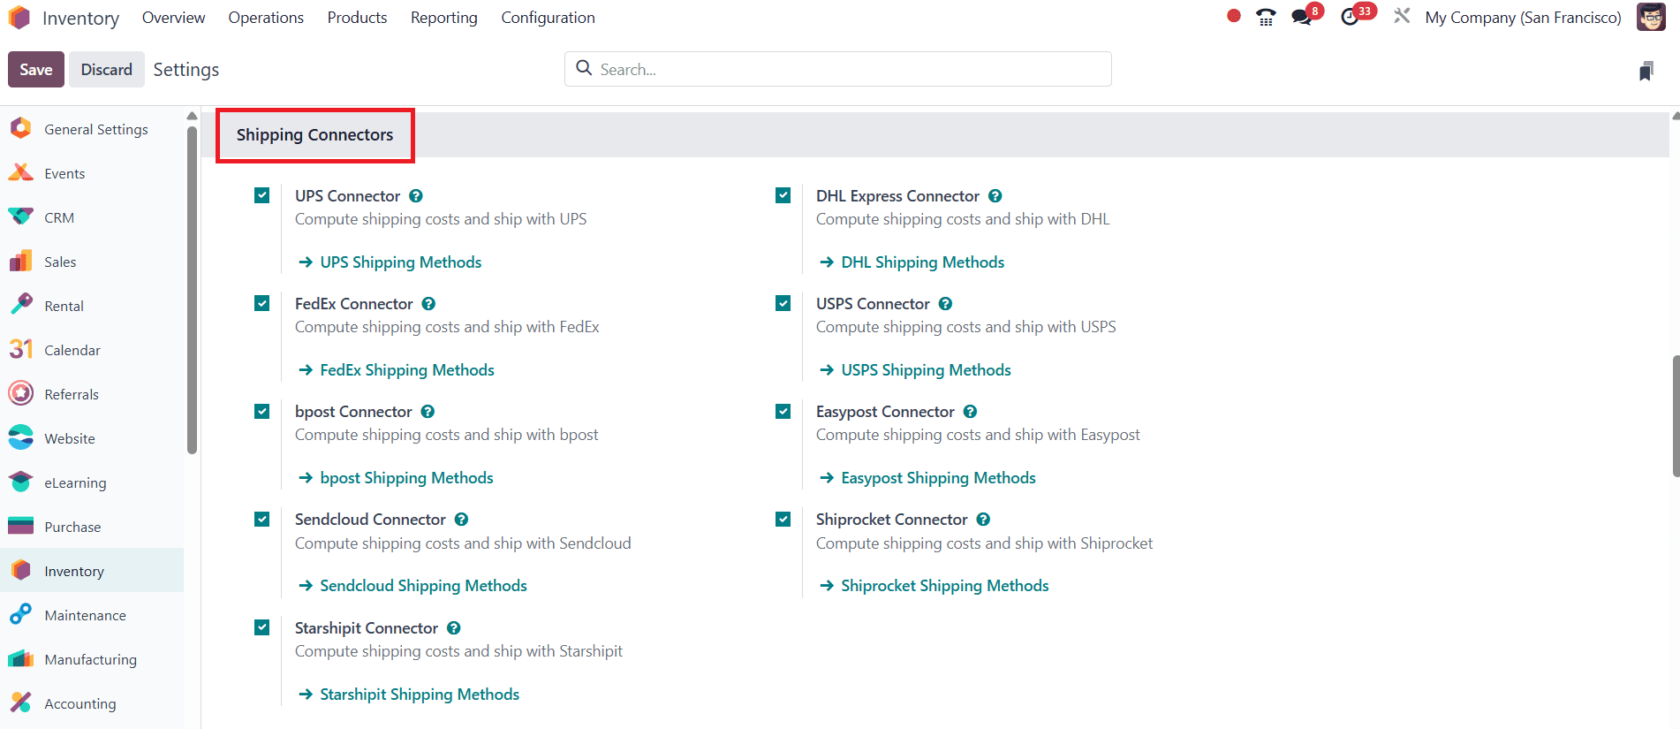Open the Products menu
1680x729 pixels.
point(357,18)
